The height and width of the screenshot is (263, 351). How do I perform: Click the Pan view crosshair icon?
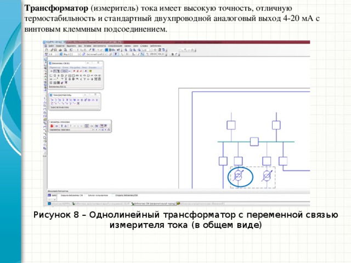click(155, 50)
